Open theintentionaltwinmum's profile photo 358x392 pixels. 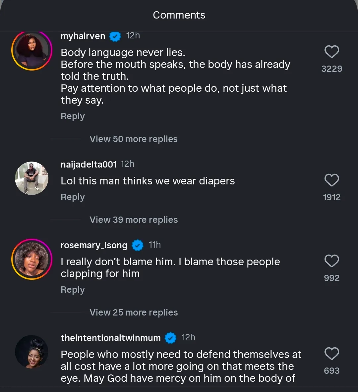pos(32,352)
